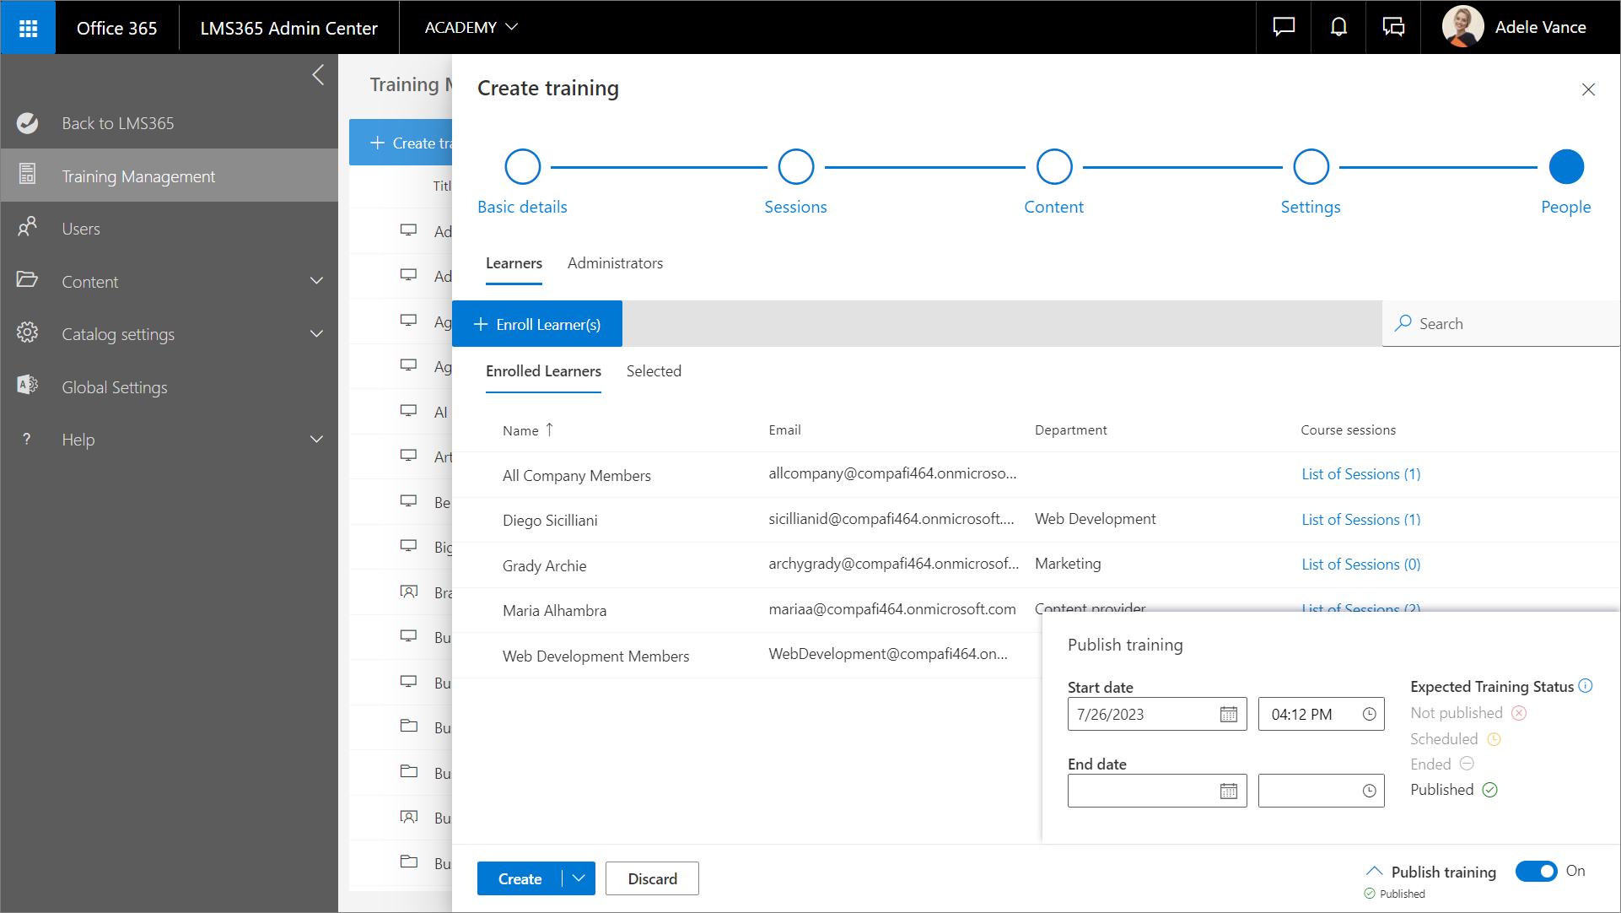Click the Back to LMS365 icon
This screenshot has width=1621, height=913.
click(x=28, y=123)
